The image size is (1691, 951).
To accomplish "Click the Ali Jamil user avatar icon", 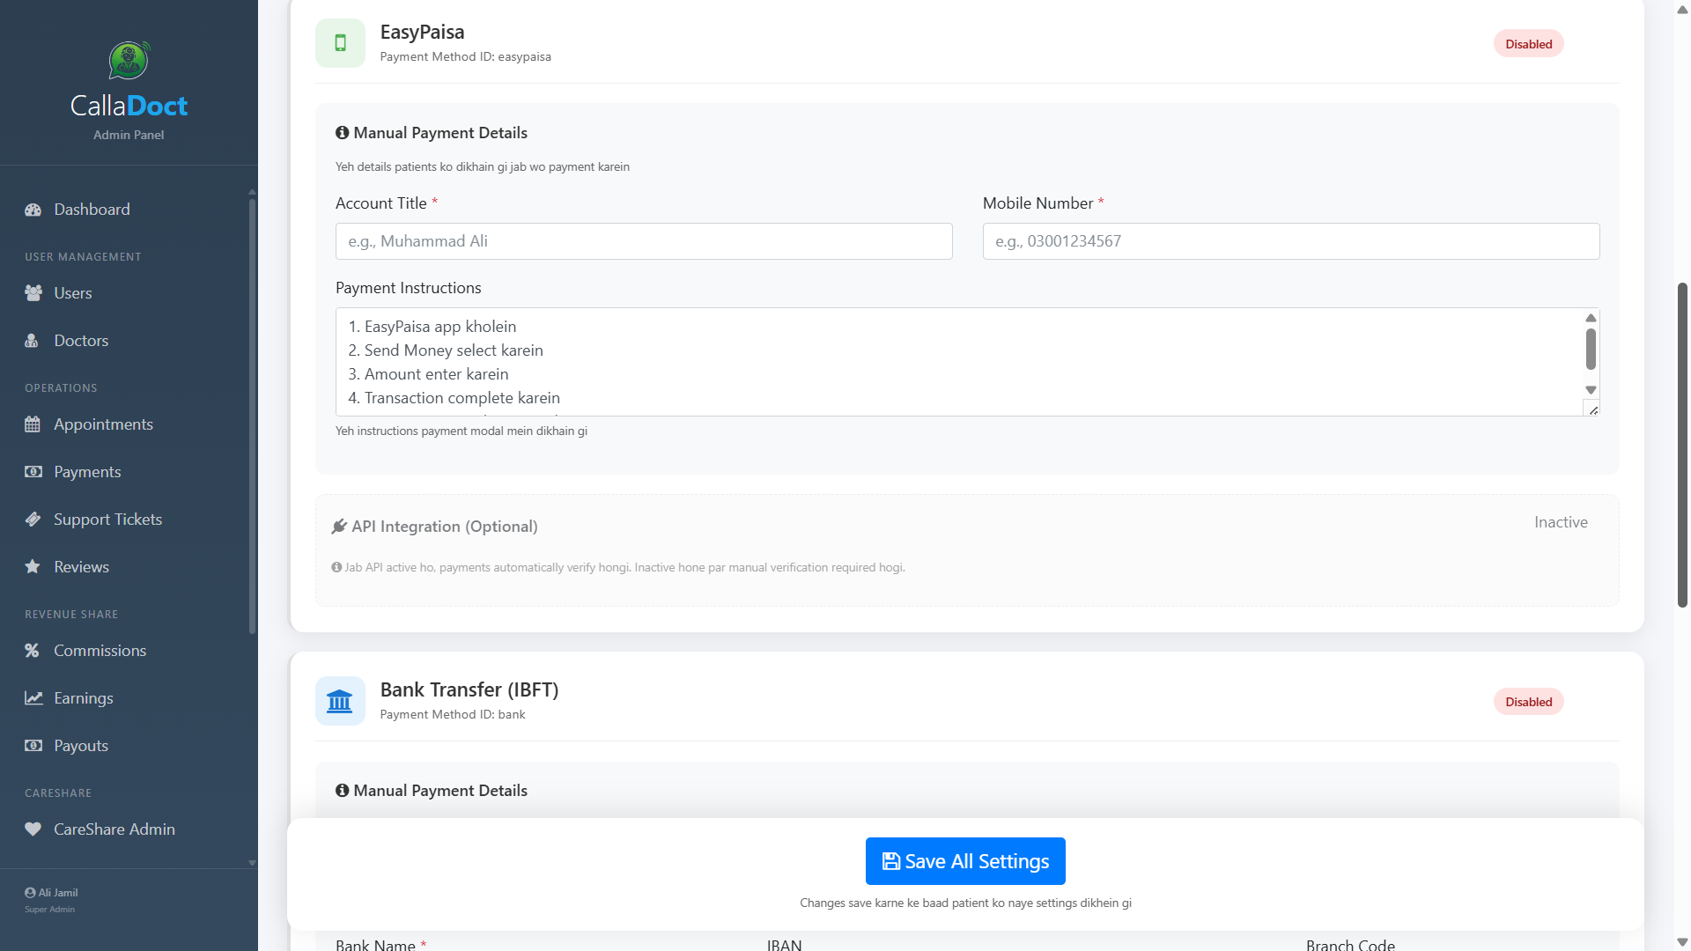I will pos(30,893).
